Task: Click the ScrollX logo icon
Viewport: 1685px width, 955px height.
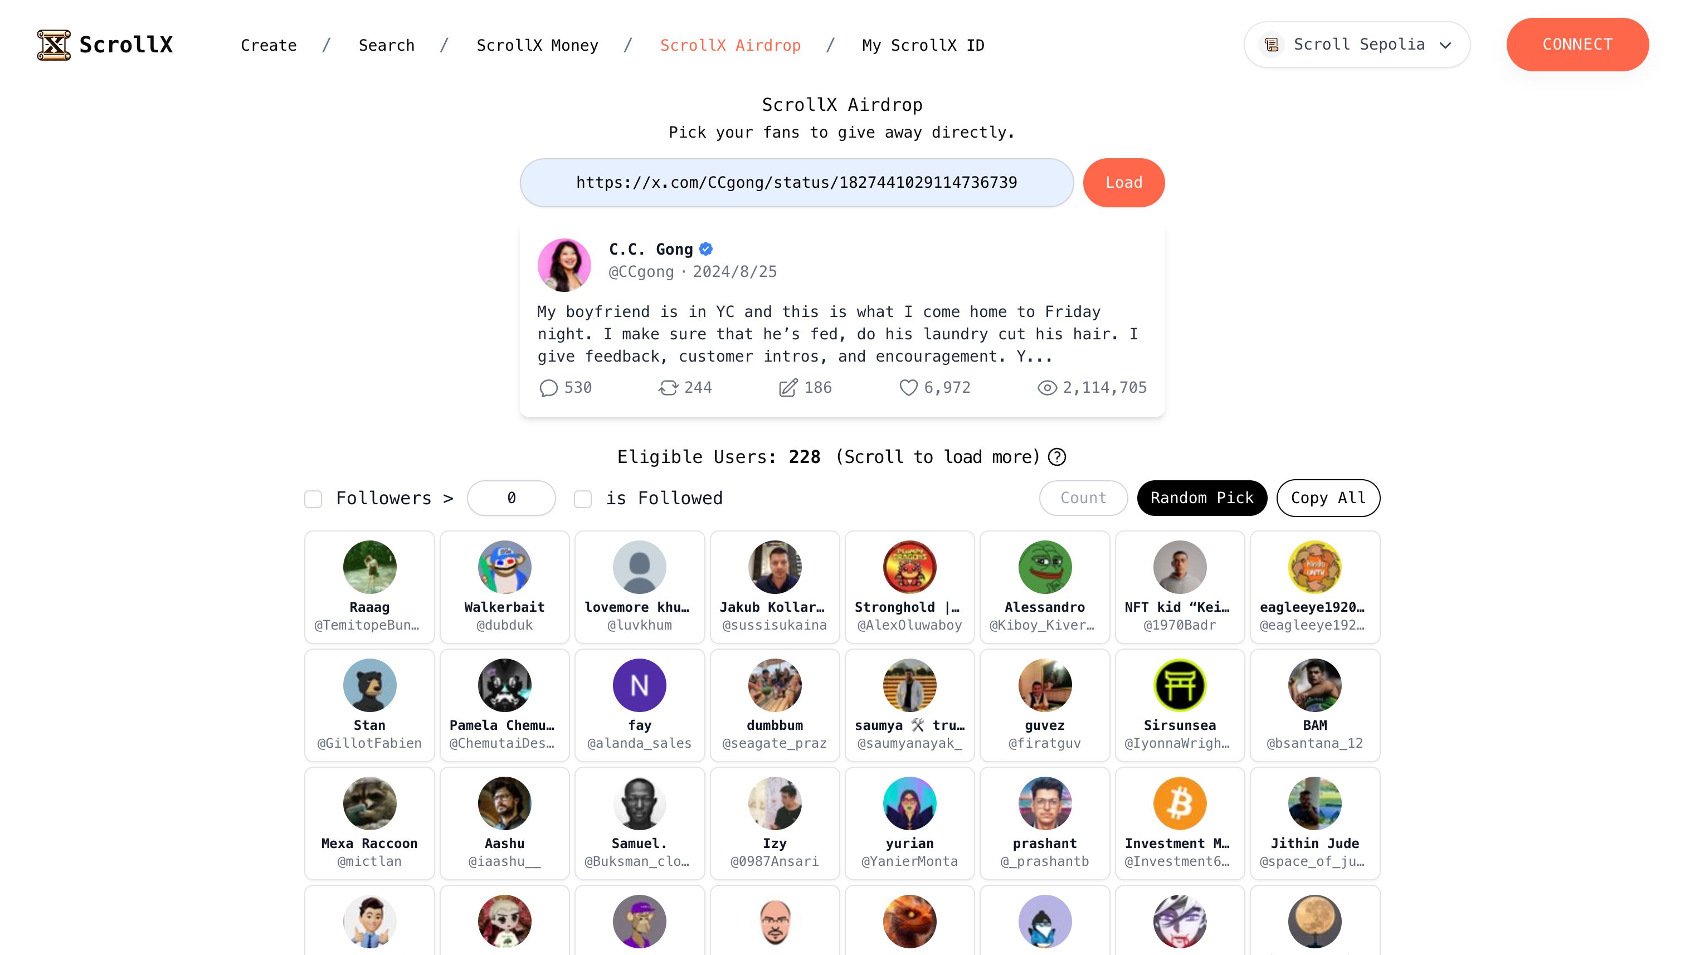Action: [53, 44]
